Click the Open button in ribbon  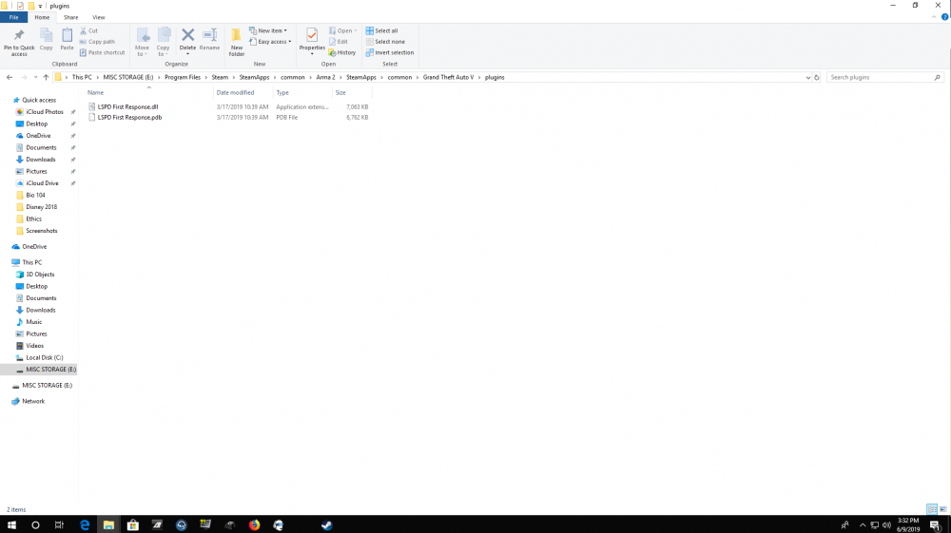pyautogui.click(x=342, y=30)
